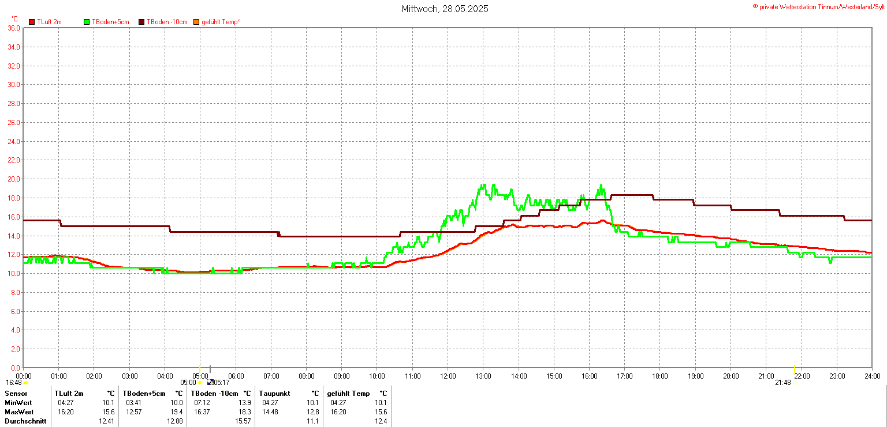Click the 'MaxWert' row label
Image resolution: width=887 pixels, height=427 pixels.
point(19,412)
